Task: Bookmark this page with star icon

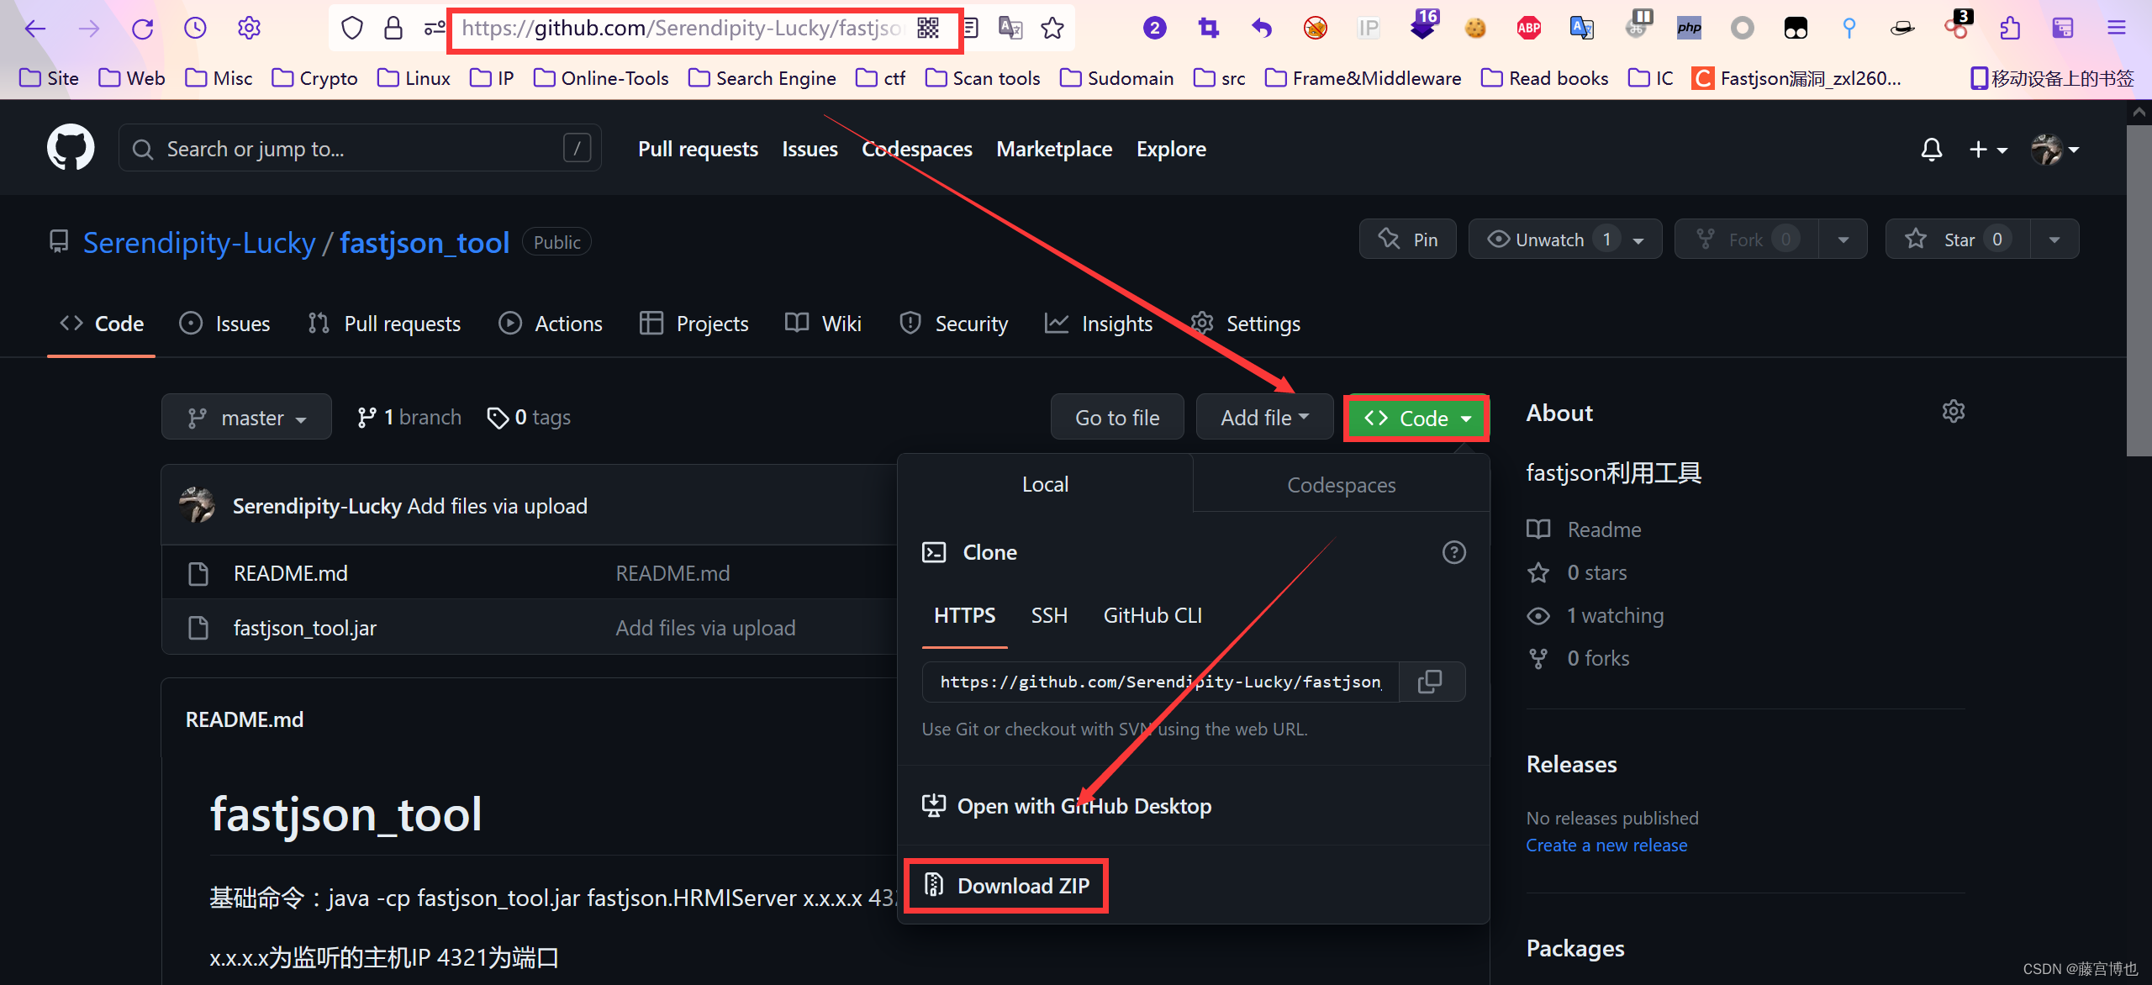Action: click(1052, 29)
